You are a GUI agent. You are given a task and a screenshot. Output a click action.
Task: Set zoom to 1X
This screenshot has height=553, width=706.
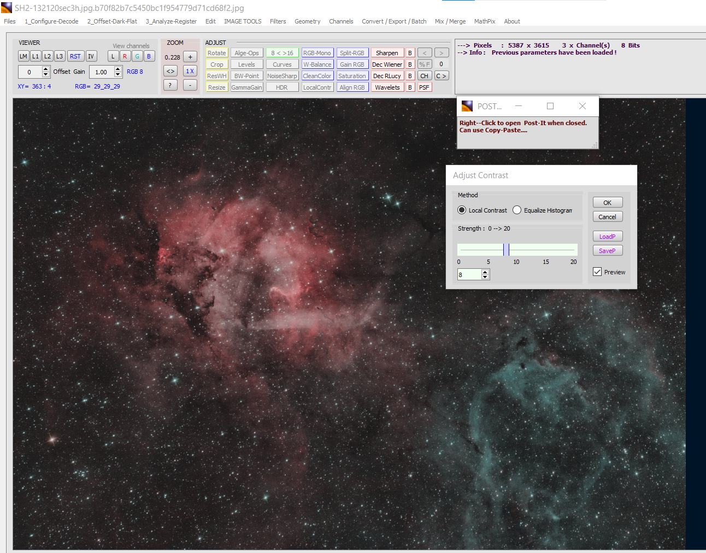tap(190, 71)
